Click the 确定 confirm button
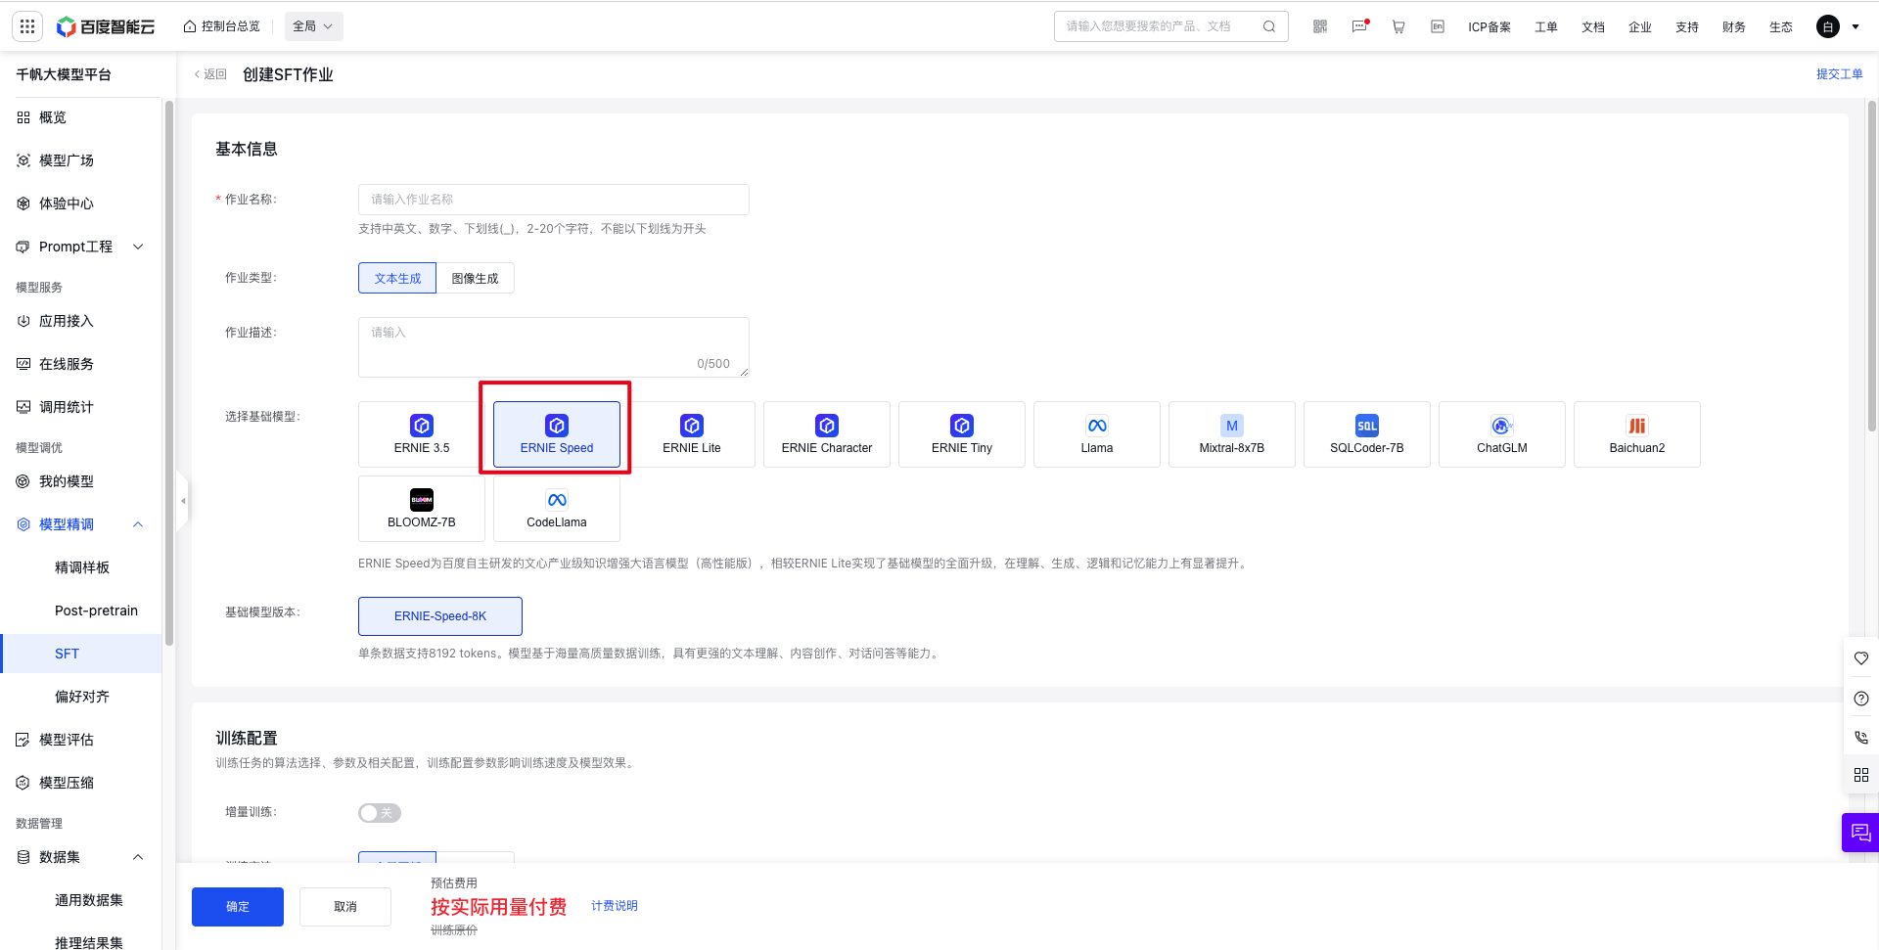This screenshot has height=950, width=1879. pyautogui.click(x=238, y=907)
